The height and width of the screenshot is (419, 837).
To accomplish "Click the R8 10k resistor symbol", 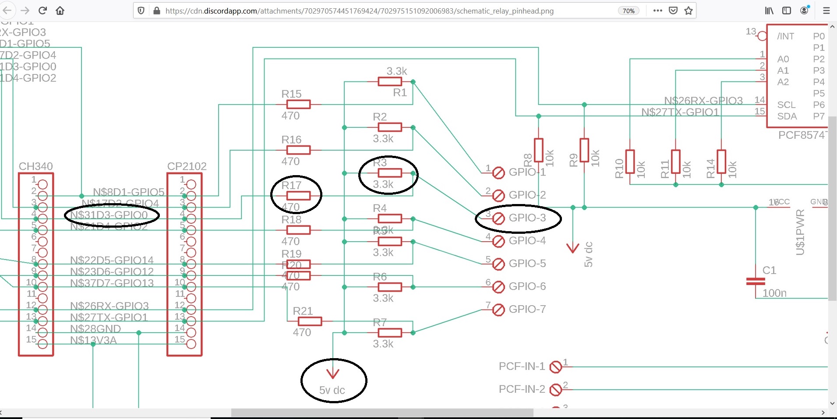I will tap(539, 150).
